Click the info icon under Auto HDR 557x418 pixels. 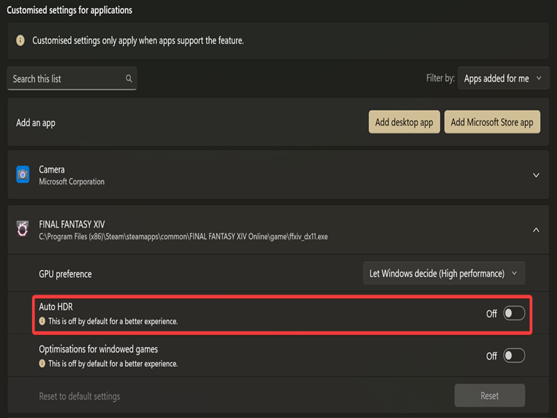[42, 322]
